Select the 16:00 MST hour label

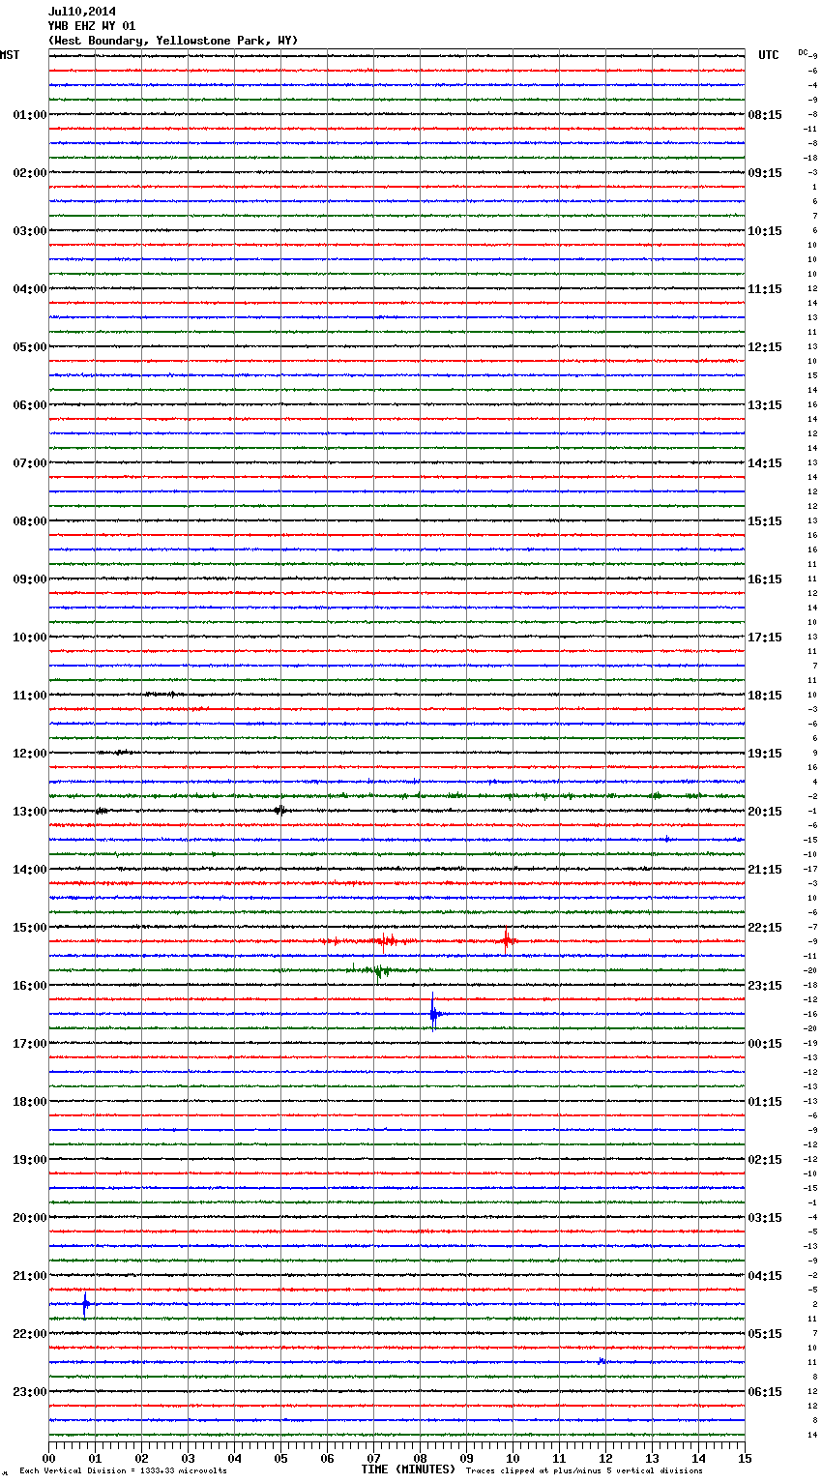[29, 986]
